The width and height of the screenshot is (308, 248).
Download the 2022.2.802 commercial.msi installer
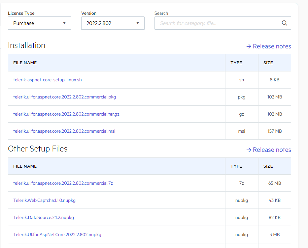(x=64, y=131)
